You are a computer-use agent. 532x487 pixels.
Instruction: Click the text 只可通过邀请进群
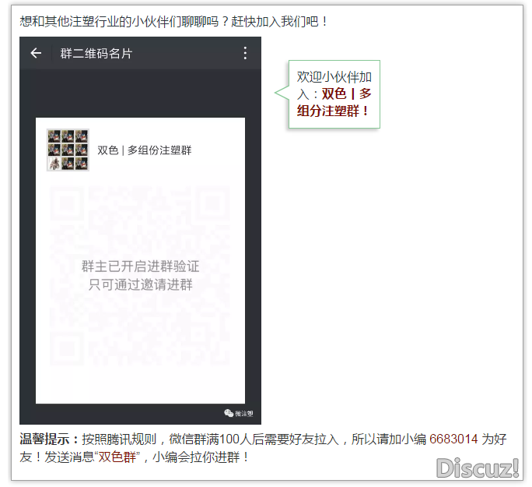(141, 284)
